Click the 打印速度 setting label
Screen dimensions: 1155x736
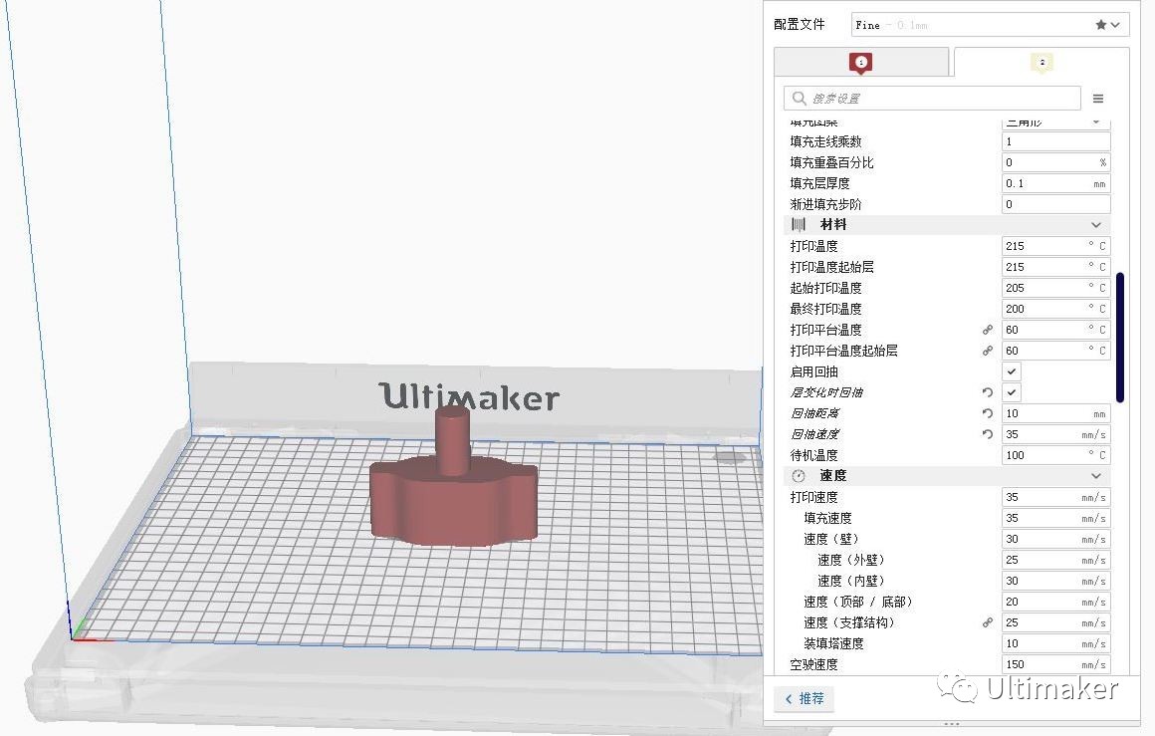(813, 497)
